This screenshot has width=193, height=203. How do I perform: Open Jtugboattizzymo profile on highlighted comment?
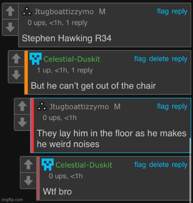(x=79, y=107)
